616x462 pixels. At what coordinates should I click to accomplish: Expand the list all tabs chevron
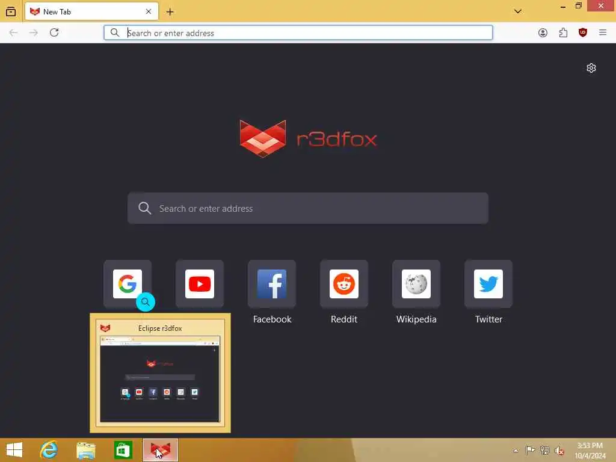pos(518,11)
